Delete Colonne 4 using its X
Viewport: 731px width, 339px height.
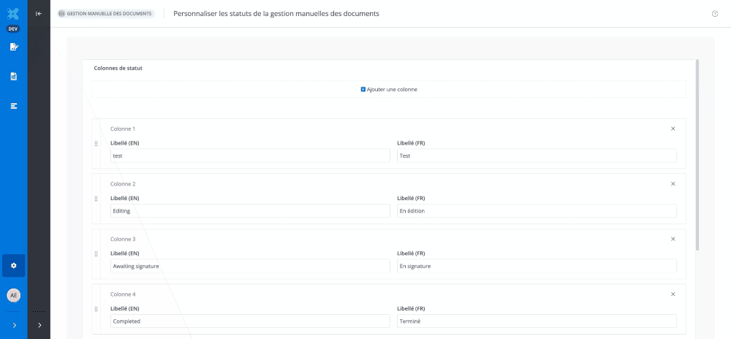673,294
